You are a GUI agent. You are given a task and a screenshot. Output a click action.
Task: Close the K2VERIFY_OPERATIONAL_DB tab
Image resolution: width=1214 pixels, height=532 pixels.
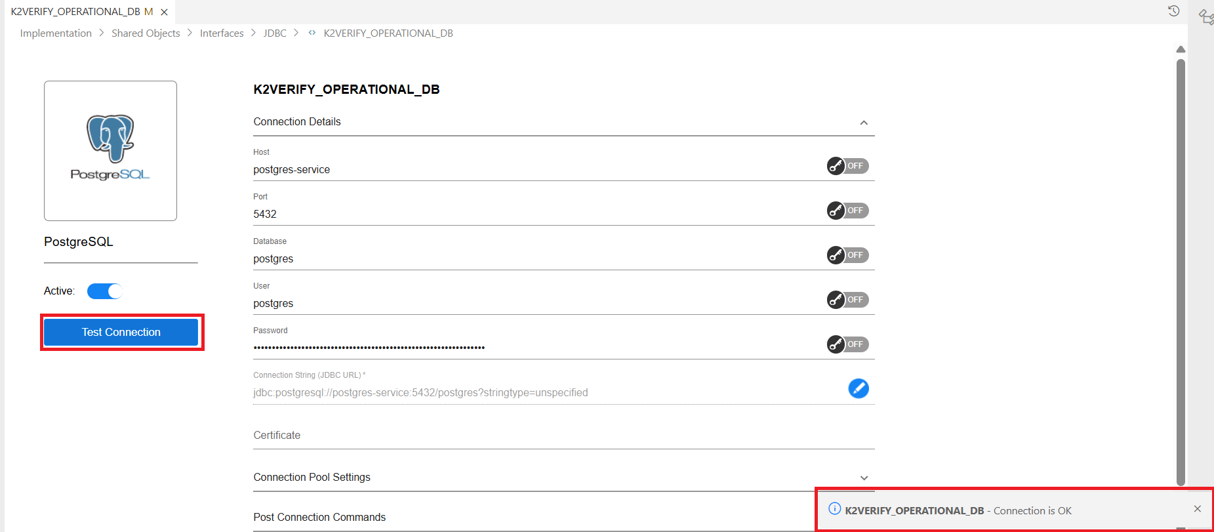point(164,12)
